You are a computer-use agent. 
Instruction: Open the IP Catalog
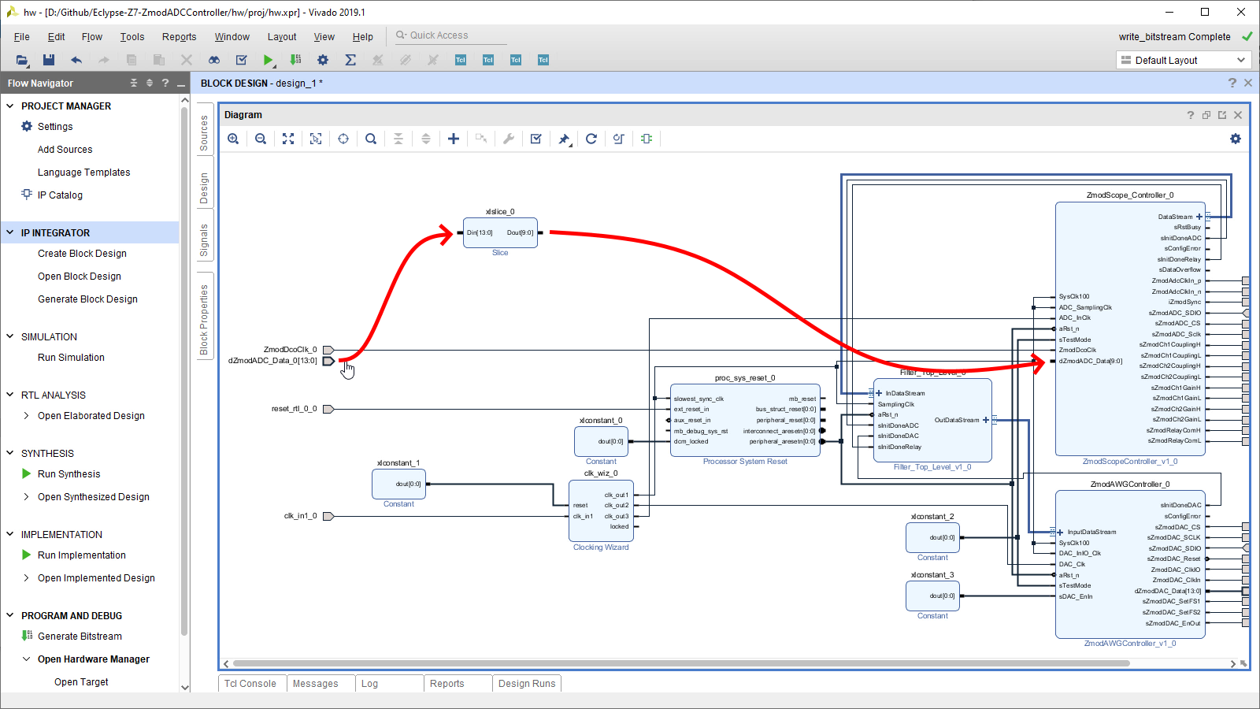coord(60,195)
